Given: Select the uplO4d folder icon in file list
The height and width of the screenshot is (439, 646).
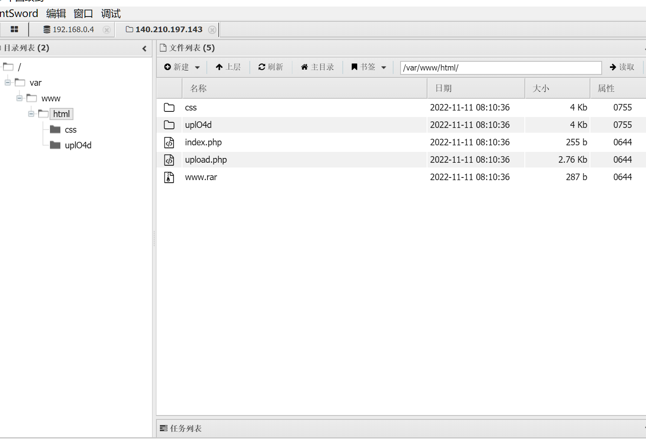Looking at the screenshot, I should tap(169, 125).
